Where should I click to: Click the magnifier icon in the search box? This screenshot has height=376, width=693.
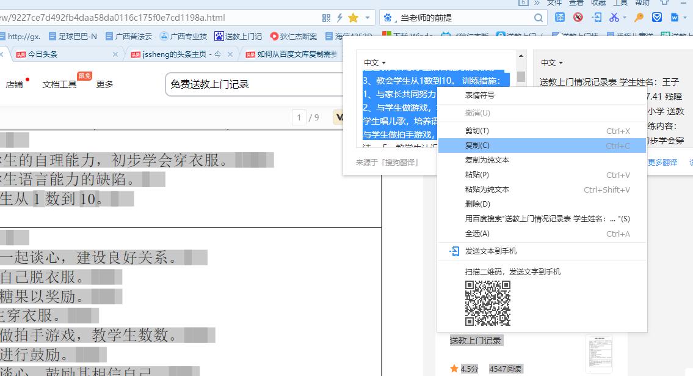[538, 18]
